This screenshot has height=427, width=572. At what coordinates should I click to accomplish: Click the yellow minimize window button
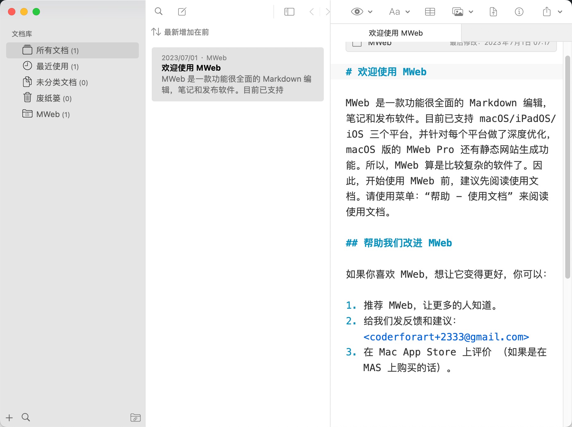[24, 12]
